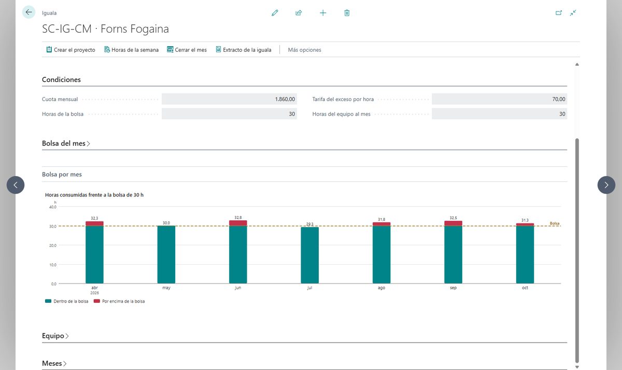Select the Horas de la bolsa field
This screenshot has height=370, width=622.
coord(229,114)
